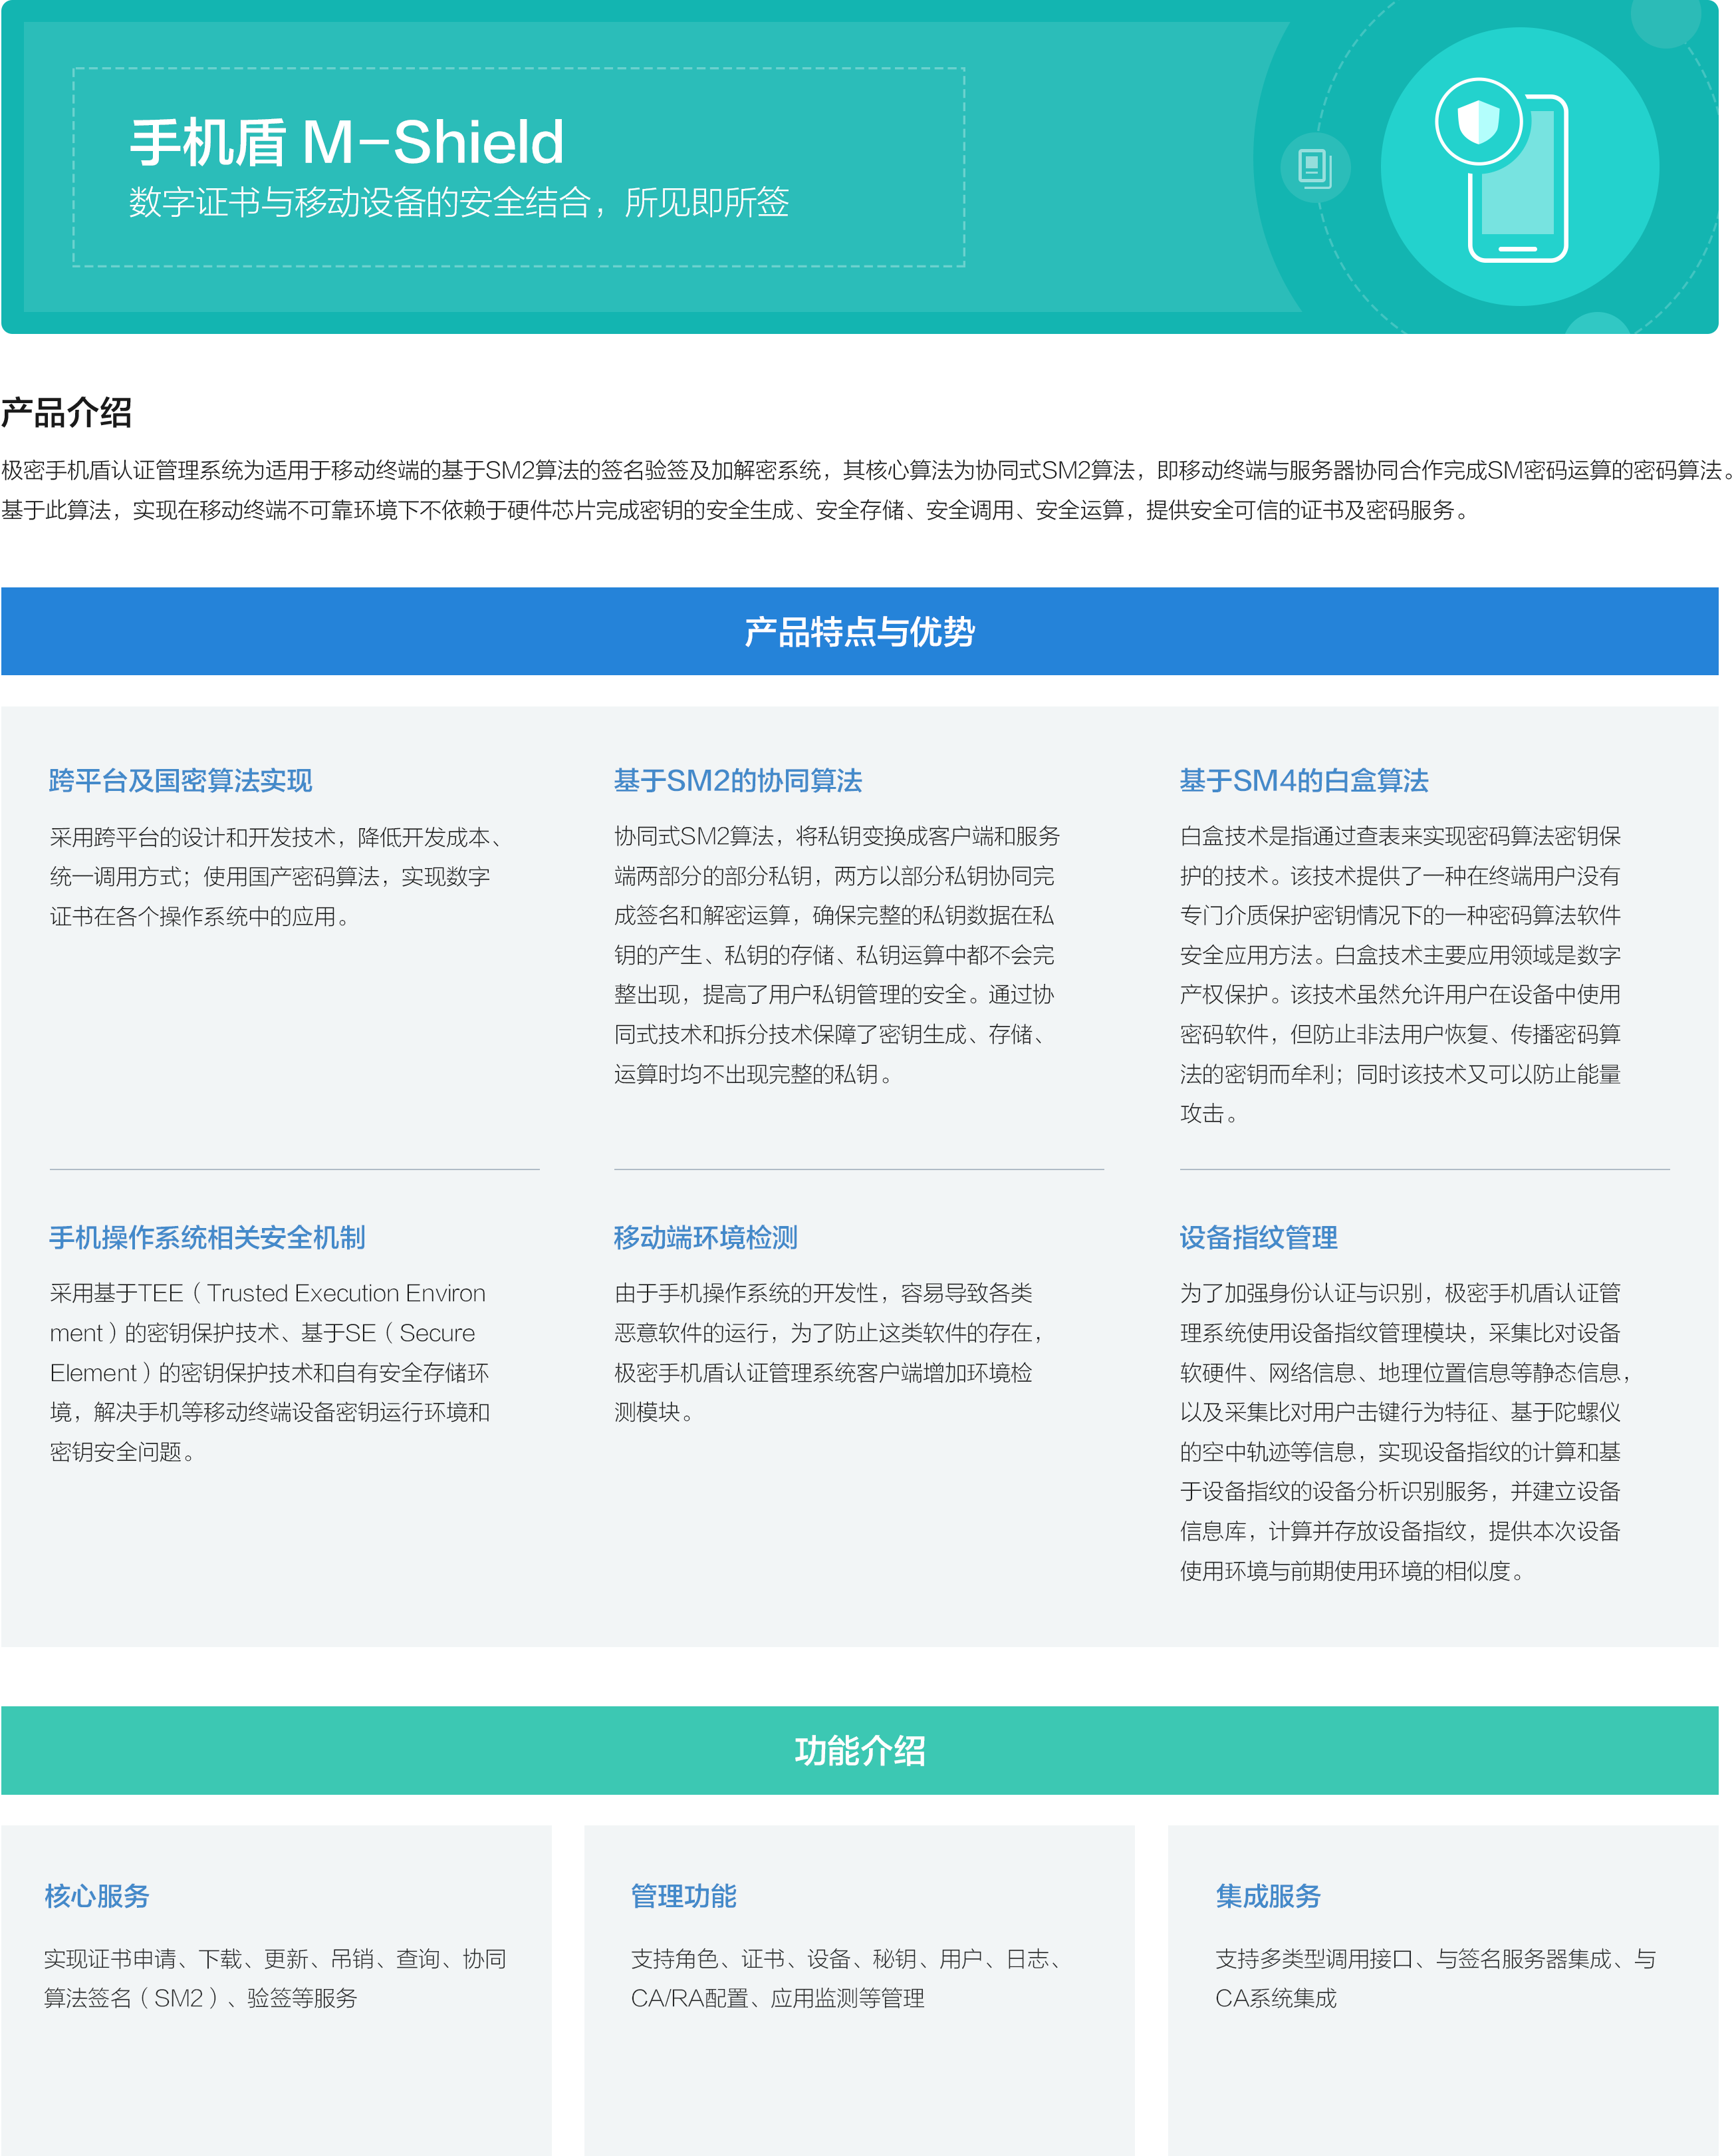This screenshot has height=2156, width=1732.
Task: Open the 跨平台及国密算法实现 feature heading
Action: point(181,780)
